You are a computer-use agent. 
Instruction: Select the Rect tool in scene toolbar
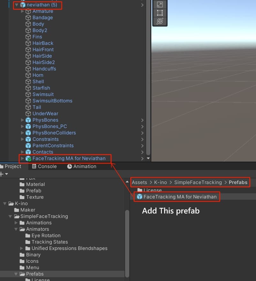pos(160,13)
